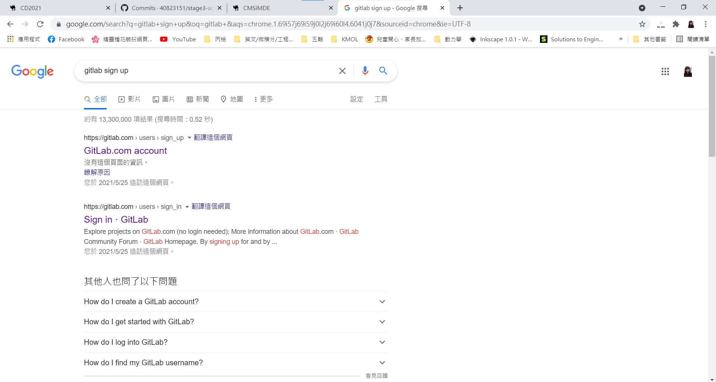Screen dimensions: 716x382
Task: Click the Google logo
Action: point(32,71)
